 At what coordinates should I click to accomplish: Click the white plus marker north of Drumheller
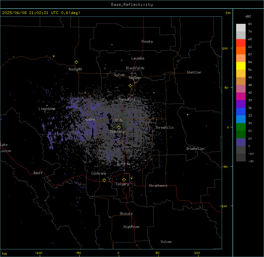click(187, 114)
